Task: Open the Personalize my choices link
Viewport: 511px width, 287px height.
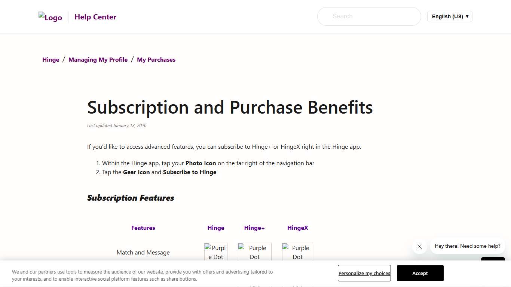Action: coord(364,273)
